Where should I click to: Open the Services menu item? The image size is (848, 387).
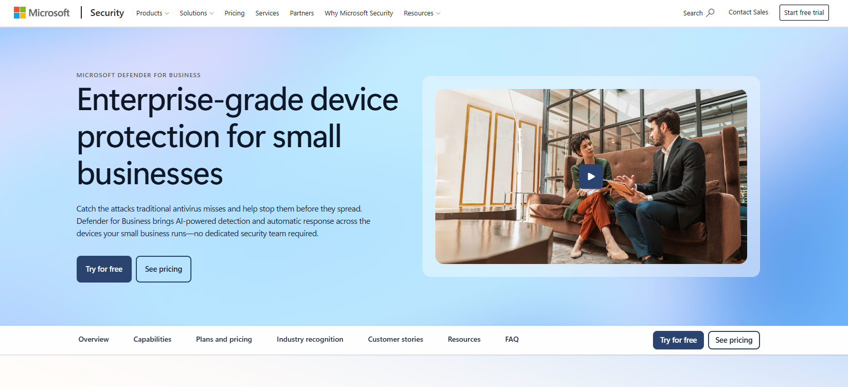(x=267, y=13)
